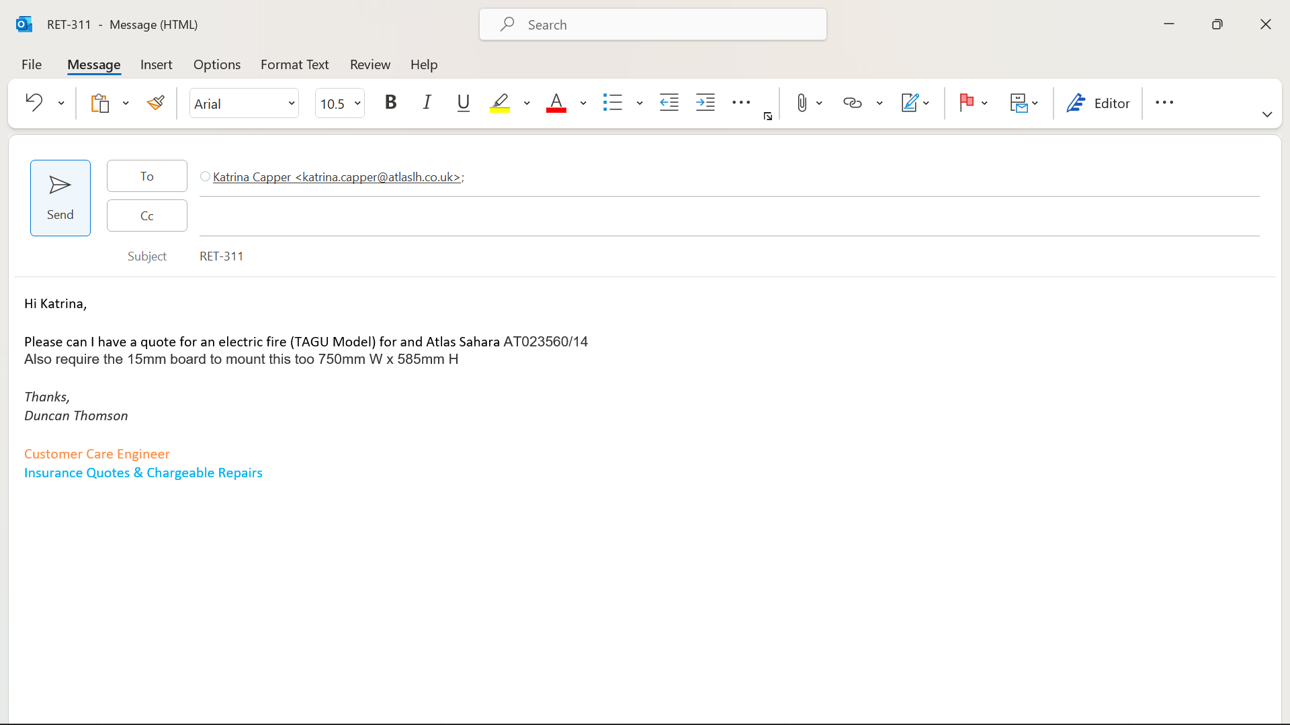Open the Arial font name dropdown
1290x725 pixels.
point(292,103)
